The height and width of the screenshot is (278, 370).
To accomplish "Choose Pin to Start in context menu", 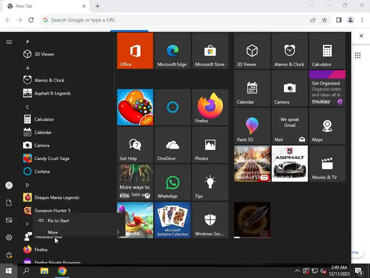I will coord(79,220).
